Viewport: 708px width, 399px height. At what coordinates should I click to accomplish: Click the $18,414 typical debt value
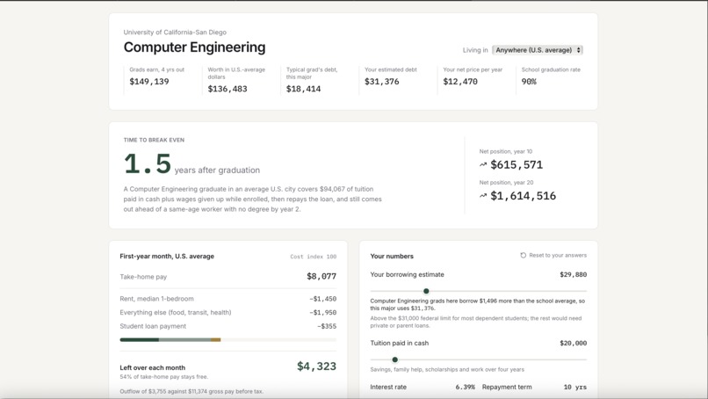[303, 89]
